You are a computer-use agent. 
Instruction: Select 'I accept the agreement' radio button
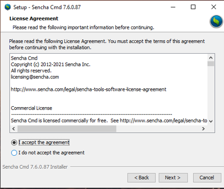pyautogui.click(x=14, y=142)
